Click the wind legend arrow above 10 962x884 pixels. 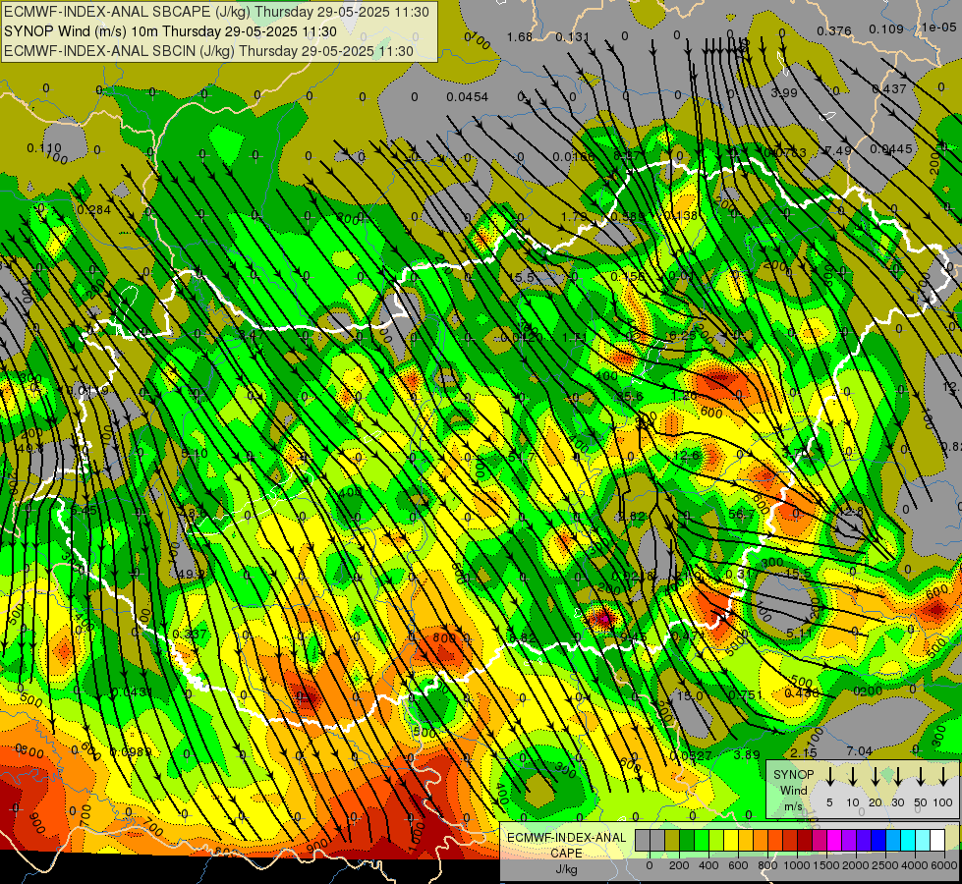[x=852, y=776]
